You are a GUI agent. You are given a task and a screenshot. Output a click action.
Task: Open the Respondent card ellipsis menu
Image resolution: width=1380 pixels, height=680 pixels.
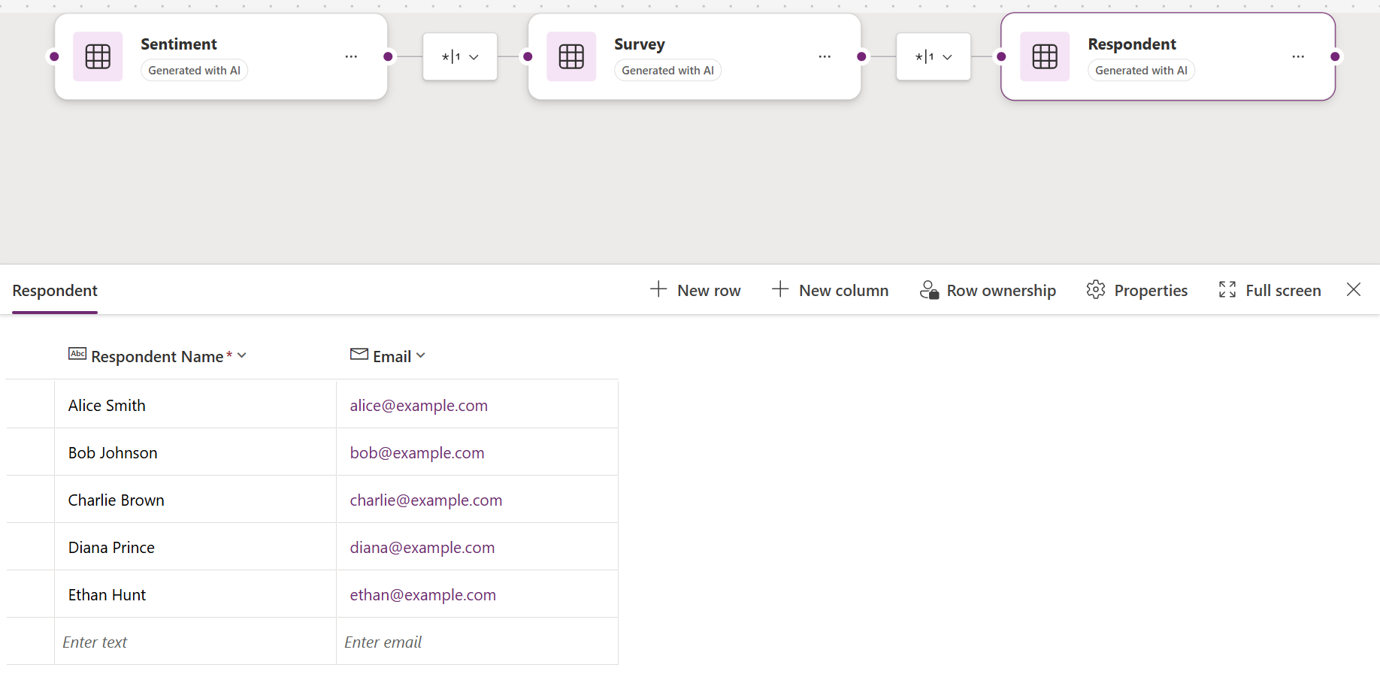(x=1298, y=57)
